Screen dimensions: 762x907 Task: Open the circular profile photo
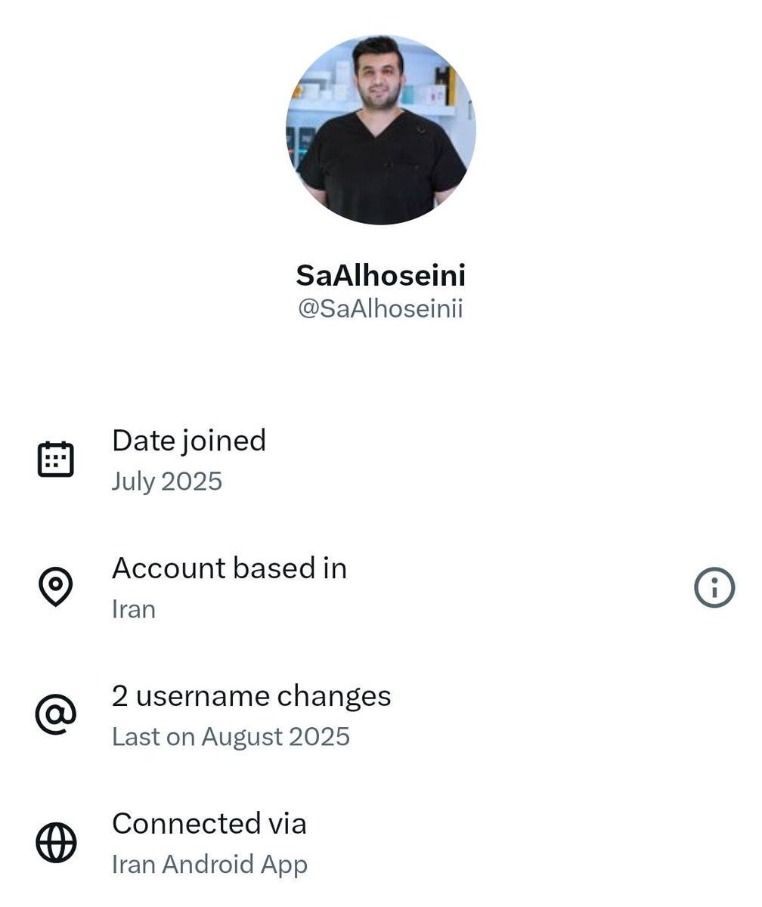coord(381,129)
